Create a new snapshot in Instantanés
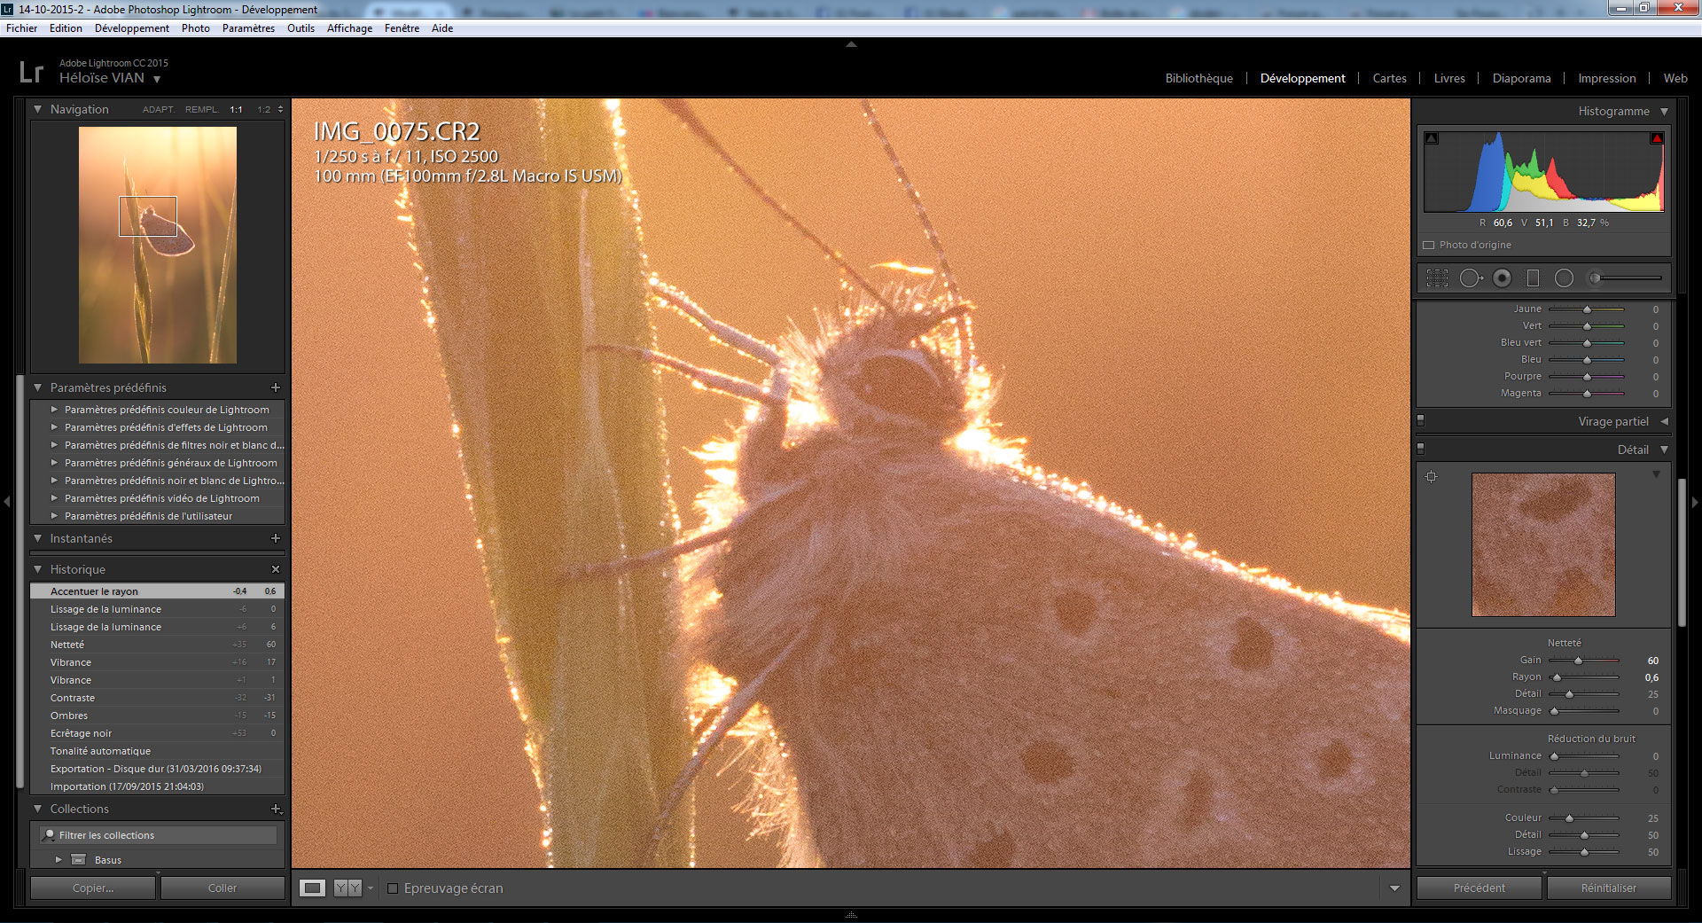The image size is (1702, 923). (x=276, y=538)
